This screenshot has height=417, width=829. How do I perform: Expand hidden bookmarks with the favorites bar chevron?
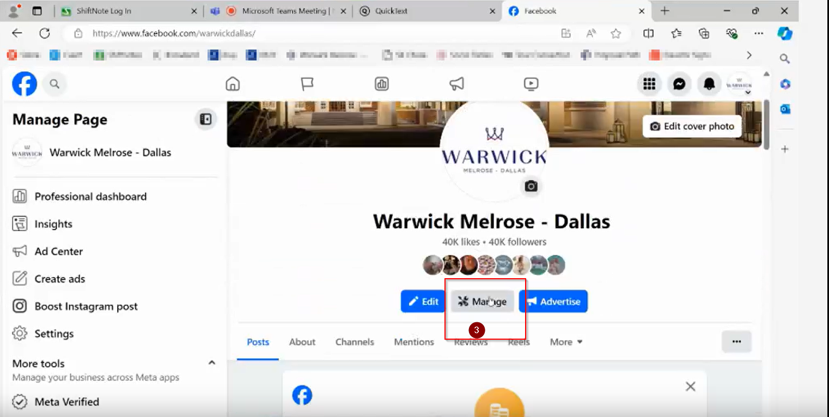(x=749, y=55)
